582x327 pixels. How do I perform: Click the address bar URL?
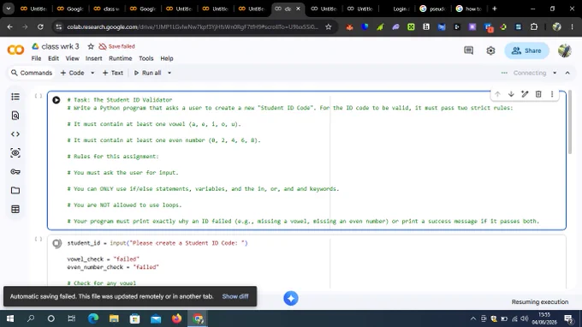coord(193,27)
